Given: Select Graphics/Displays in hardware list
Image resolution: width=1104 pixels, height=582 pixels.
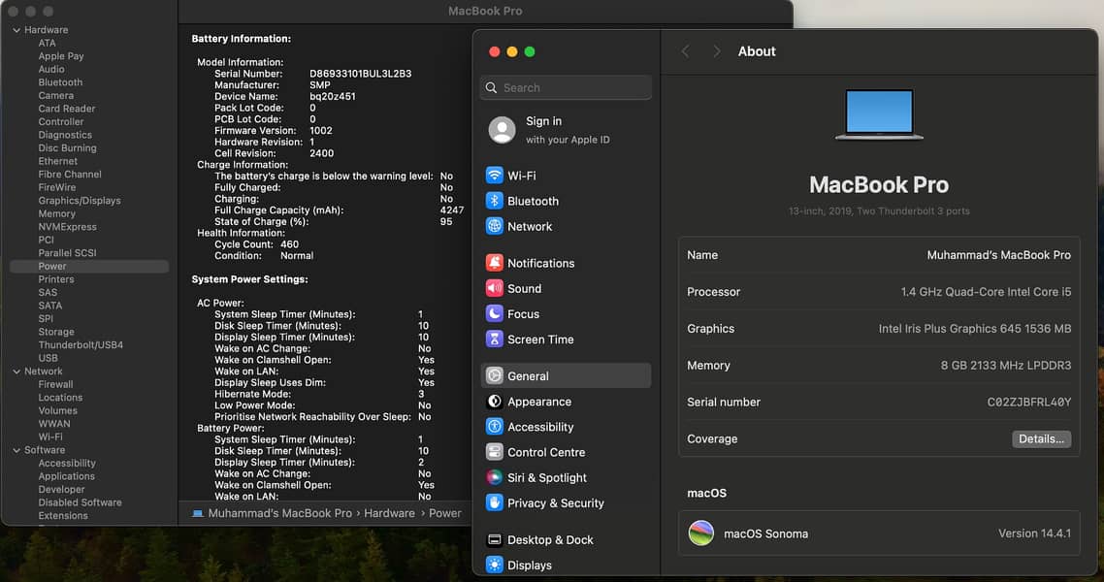Looking at the screenshot, I should pos(80,201).
